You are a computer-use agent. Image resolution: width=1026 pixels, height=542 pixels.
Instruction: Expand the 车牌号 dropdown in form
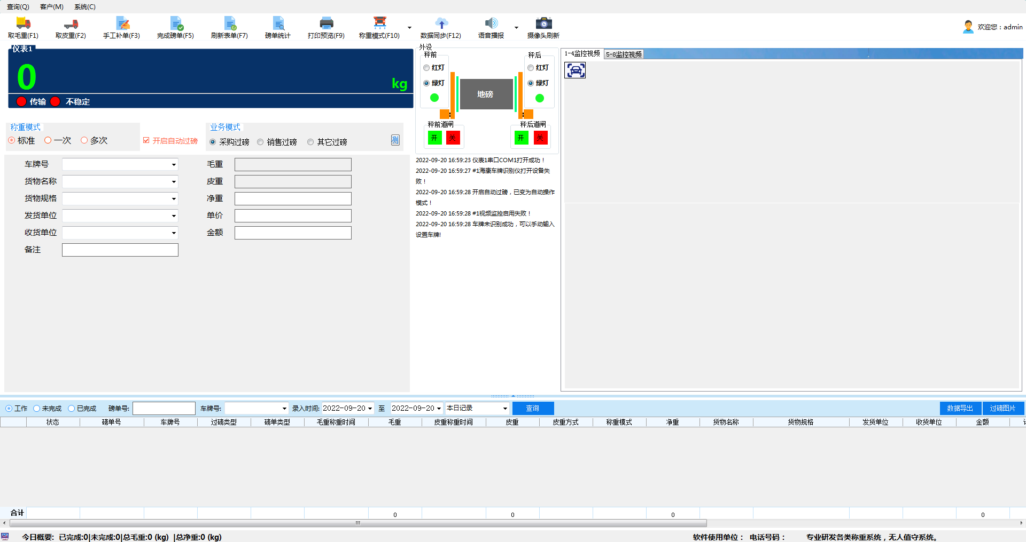click(174, 165)
